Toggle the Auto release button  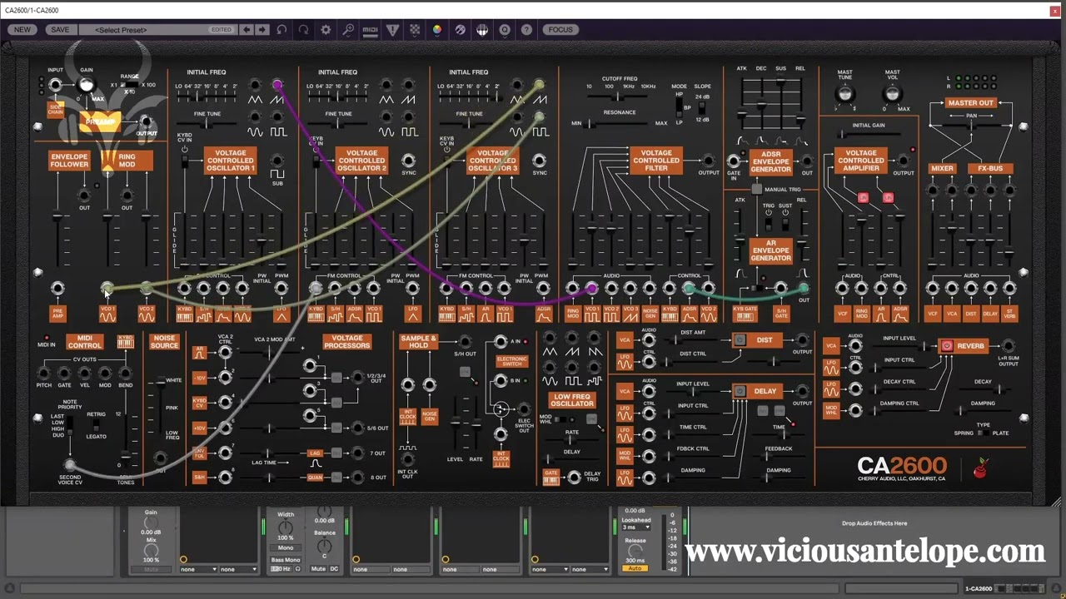click(x=635, y=568)
